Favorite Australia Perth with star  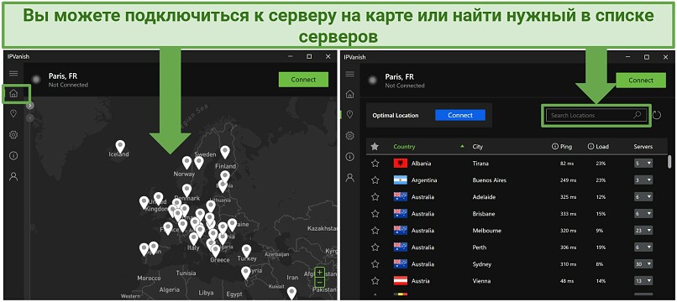[x=375, y=247]
